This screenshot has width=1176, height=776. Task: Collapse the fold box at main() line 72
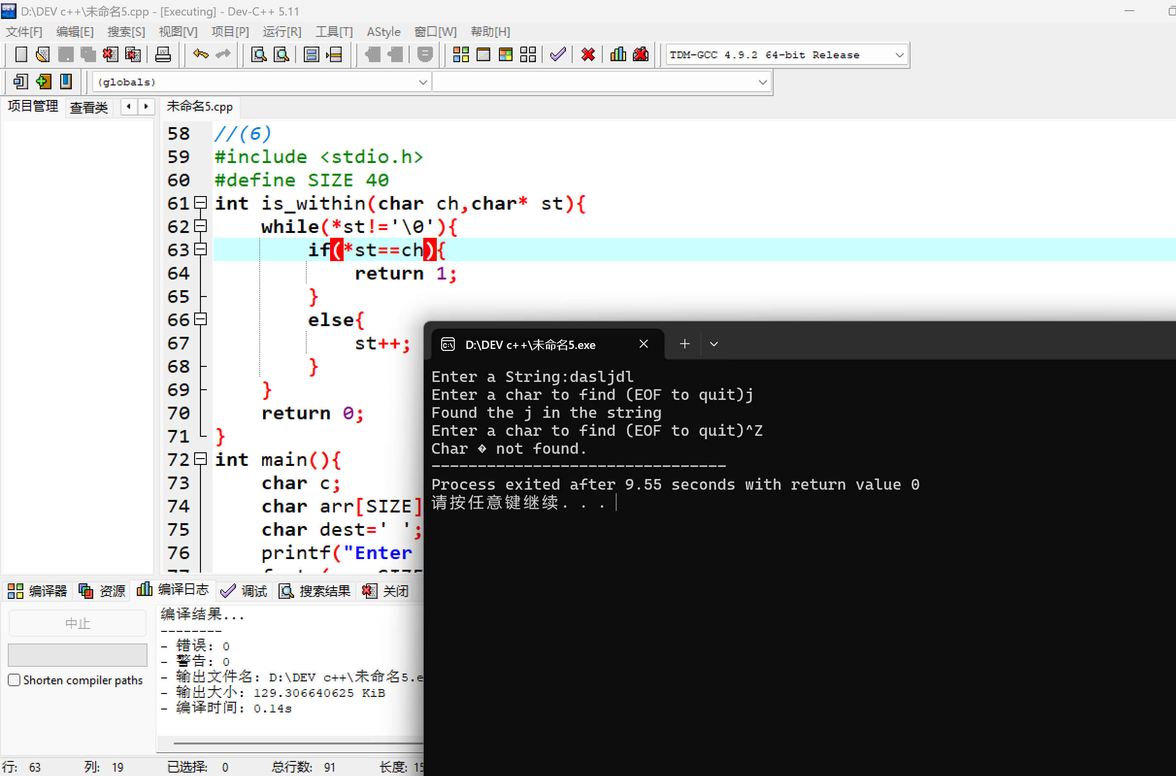point(200,459)
